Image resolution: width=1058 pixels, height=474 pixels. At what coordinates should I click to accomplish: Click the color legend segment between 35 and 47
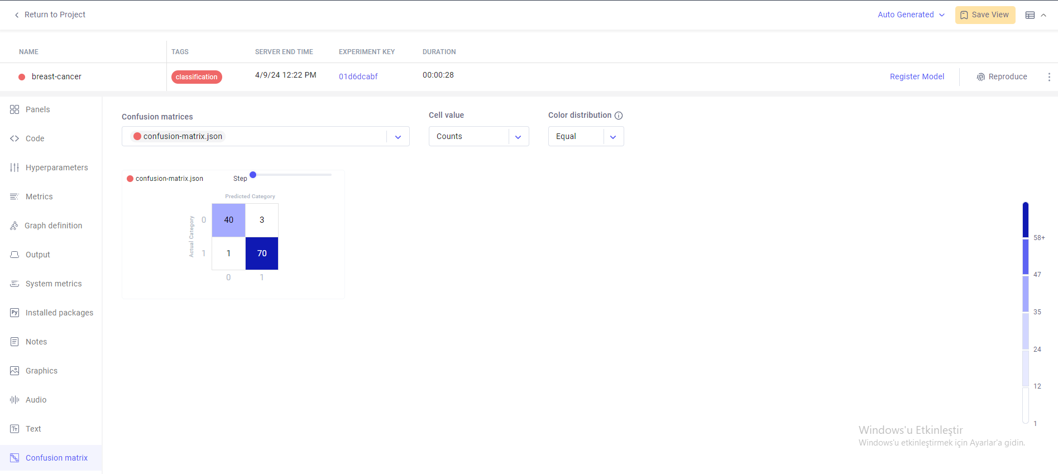click(1026, 294)
